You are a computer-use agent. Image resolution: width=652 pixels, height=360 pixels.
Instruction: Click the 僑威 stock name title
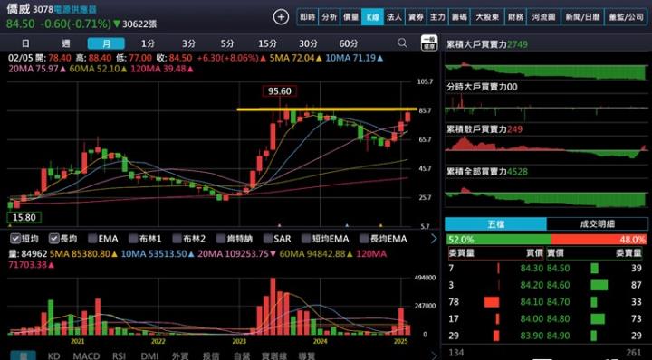click(x=18, y=9)
